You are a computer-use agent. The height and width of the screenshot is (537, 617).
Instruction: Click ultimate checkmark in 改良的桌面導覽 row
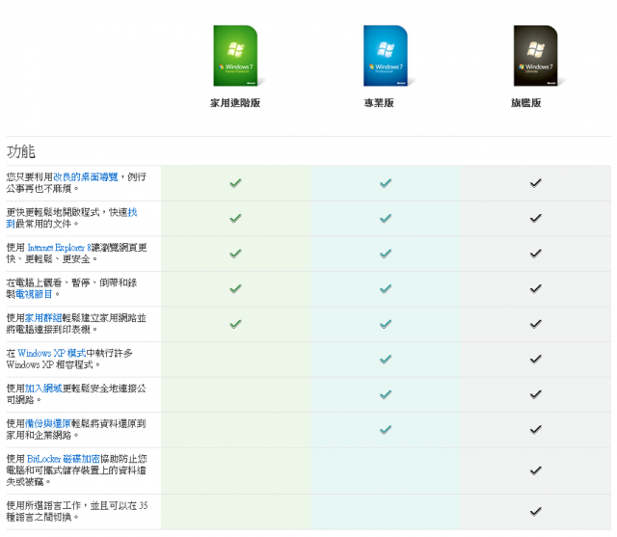536,183
